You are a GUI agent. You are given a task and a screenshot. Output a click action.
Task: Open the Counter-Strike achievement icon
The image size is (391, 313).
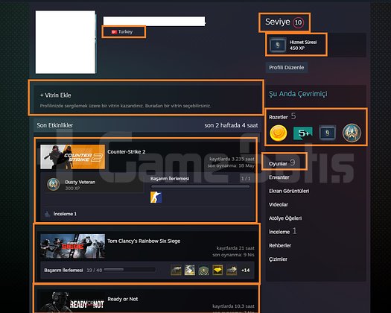156,197
